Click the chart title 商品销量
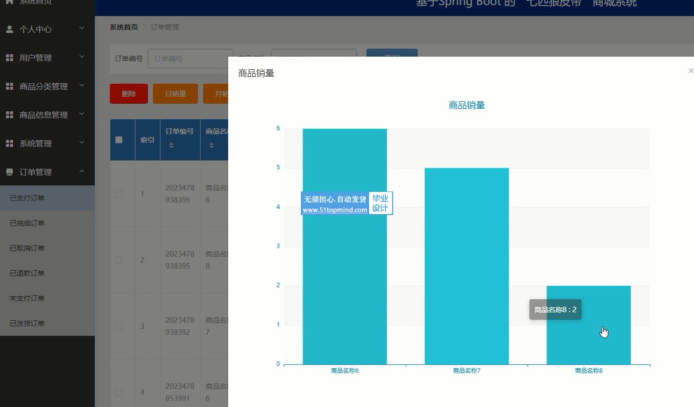694x407 pixels. (467, 105)
